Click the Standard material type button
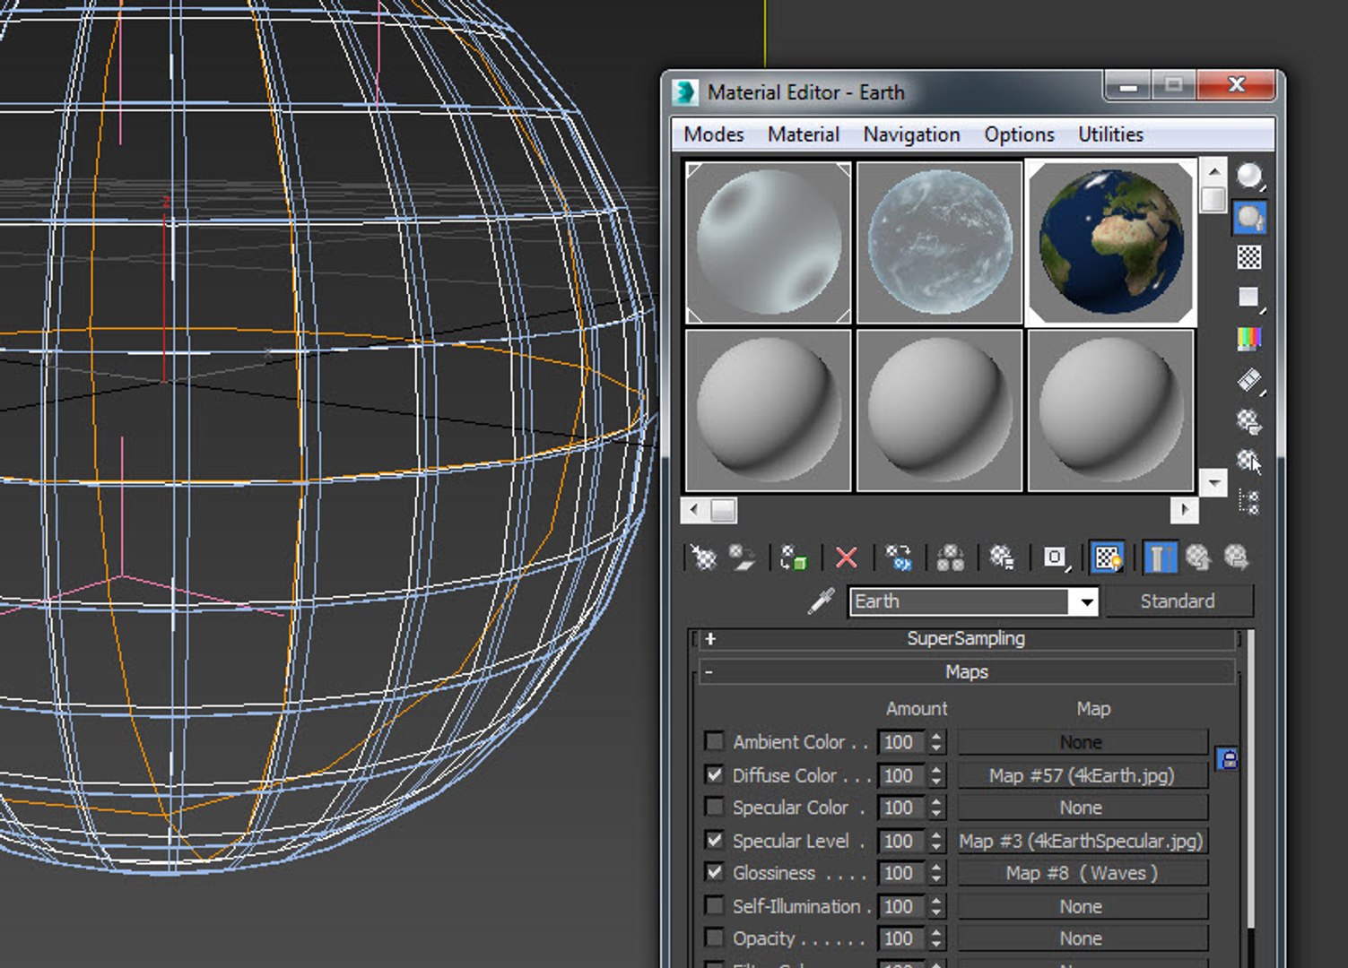 pyautogui.click(x=1178, y=601)
